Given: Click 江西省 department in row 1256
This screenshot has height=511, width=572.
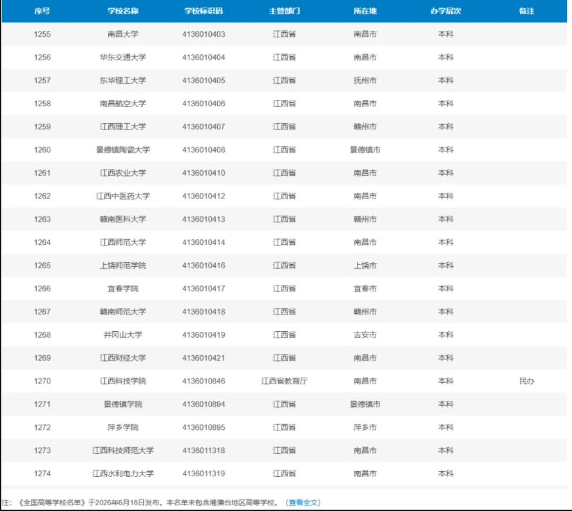Looking at the screenshot, I should pyautogui.click(x=284, y=57).
